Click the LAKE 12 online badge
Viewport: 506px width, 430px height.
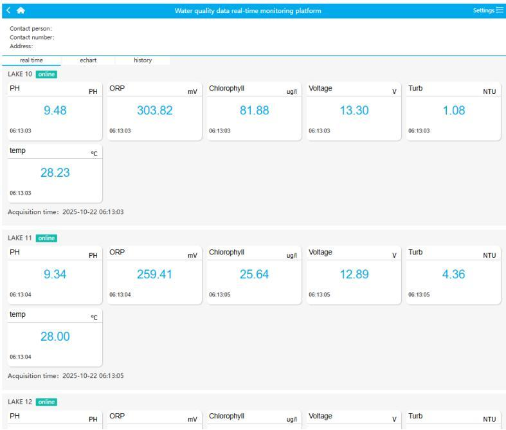click(x=46, y=402)
